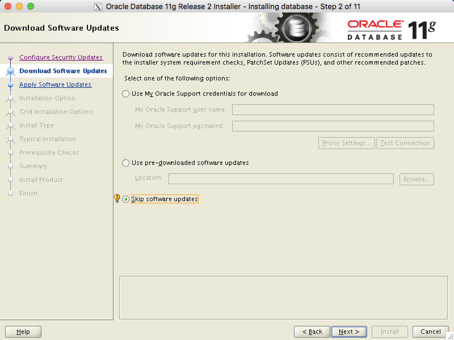Click Next to continue installation
This screenshot has width=454, height=340.
[349, 331]
